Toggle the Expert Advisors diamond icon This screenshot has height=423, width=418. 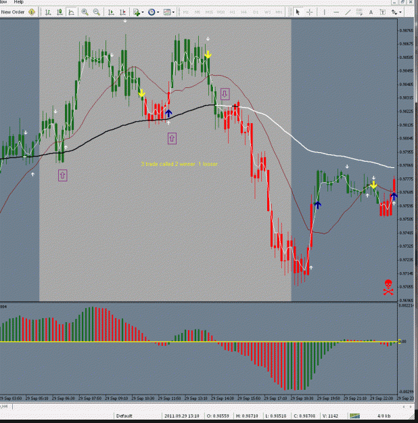coord(32,12)
